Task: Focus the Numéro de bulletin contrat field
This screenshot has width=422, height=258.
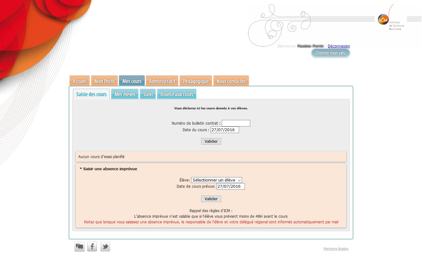Action: tap(236, 123)
